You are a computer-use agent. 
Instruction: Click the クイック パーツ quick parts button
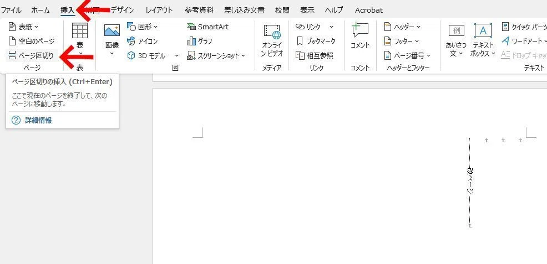click(524, 27)
